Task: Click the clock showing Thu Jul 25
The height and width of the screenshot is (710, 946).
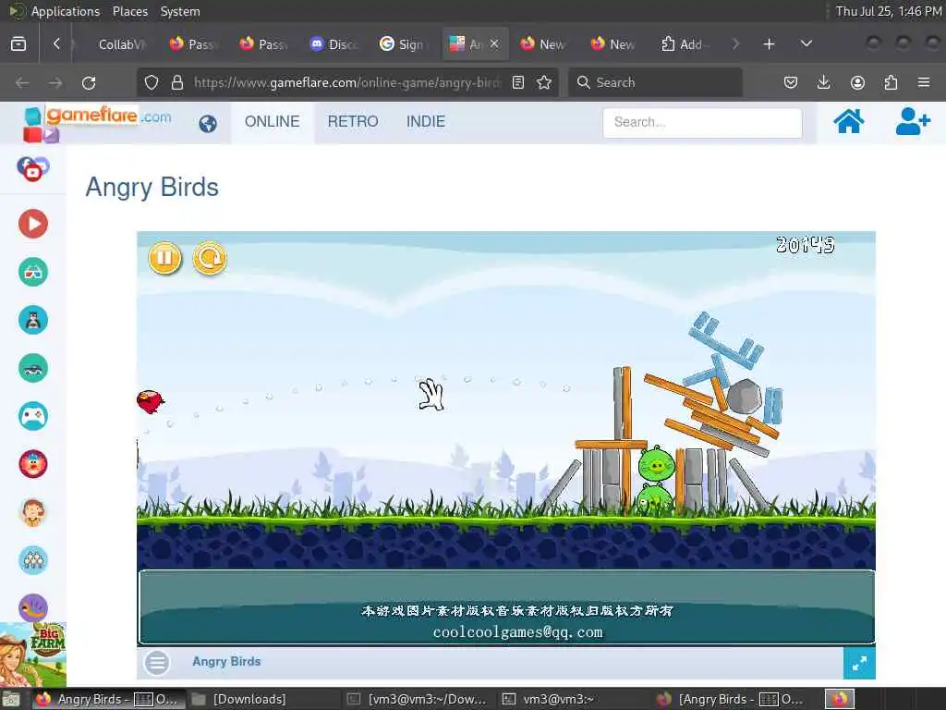Action: click(x=888, y=11)
